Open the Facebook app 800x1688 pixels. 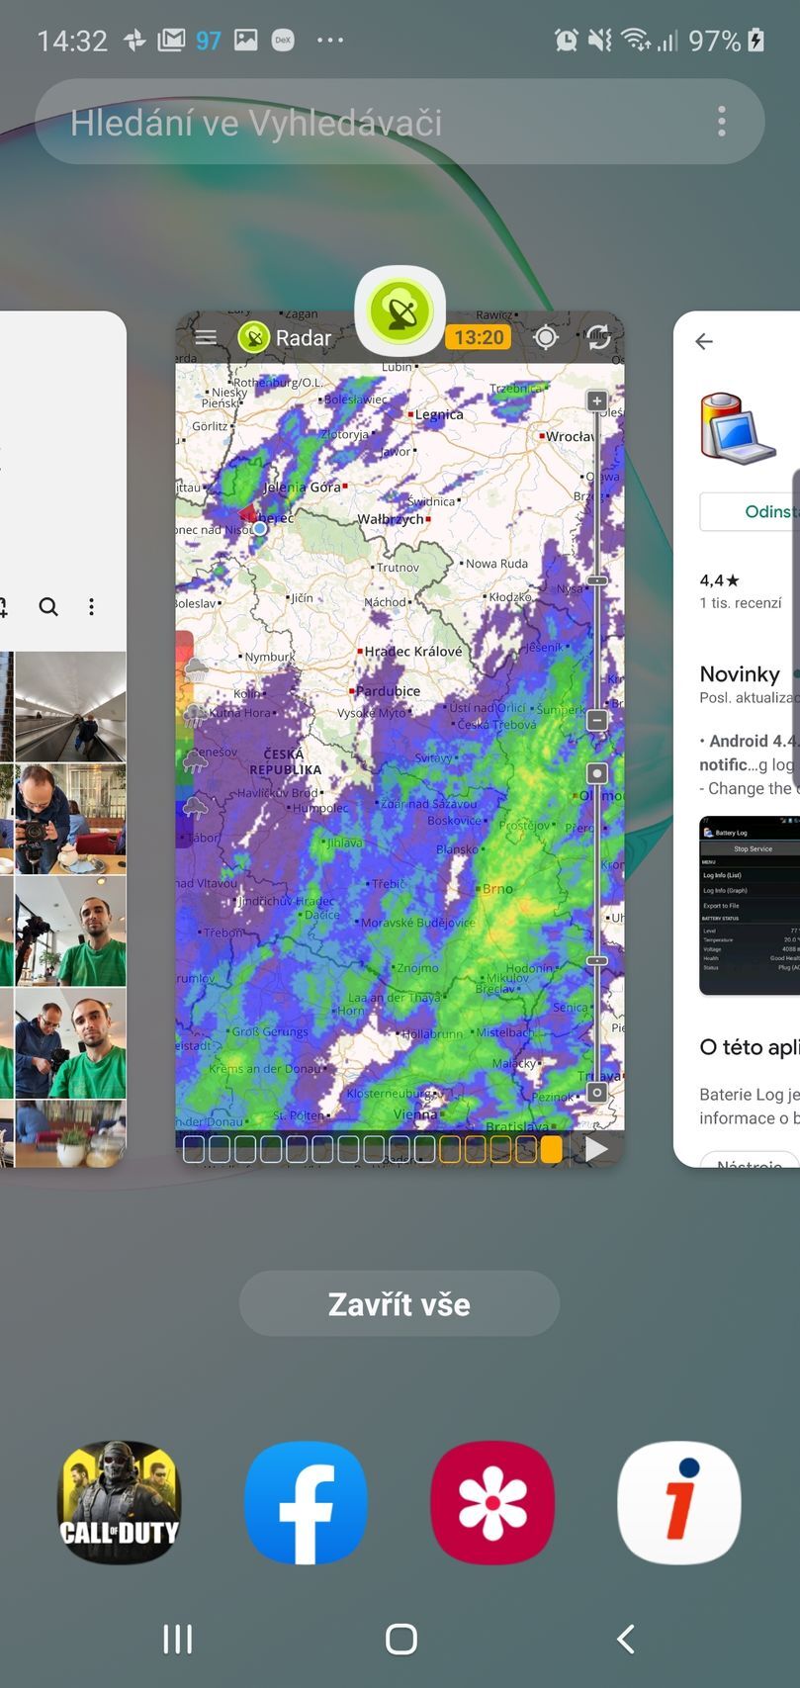coord(306,1502)
